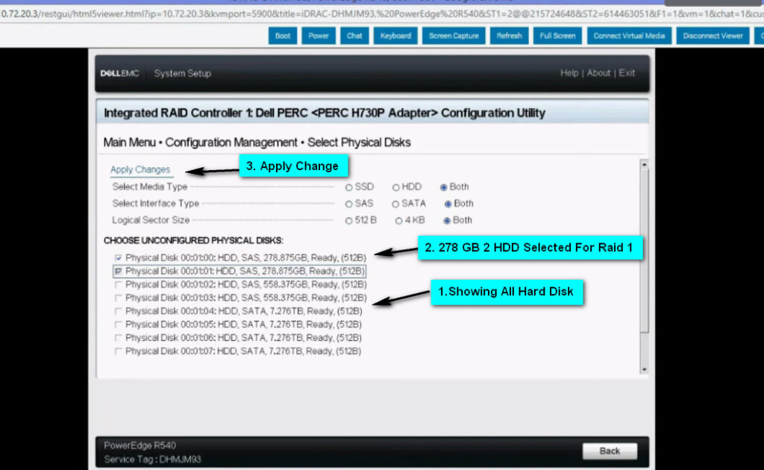Click the vertical scrollbar thumb
Screen dimensions: 764x470
[x=644, y=251]
